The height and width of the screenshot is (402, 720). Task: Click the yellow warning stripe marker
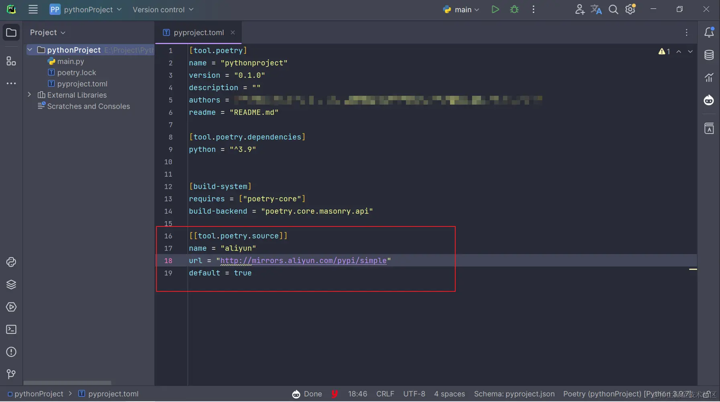pos(693,269)
